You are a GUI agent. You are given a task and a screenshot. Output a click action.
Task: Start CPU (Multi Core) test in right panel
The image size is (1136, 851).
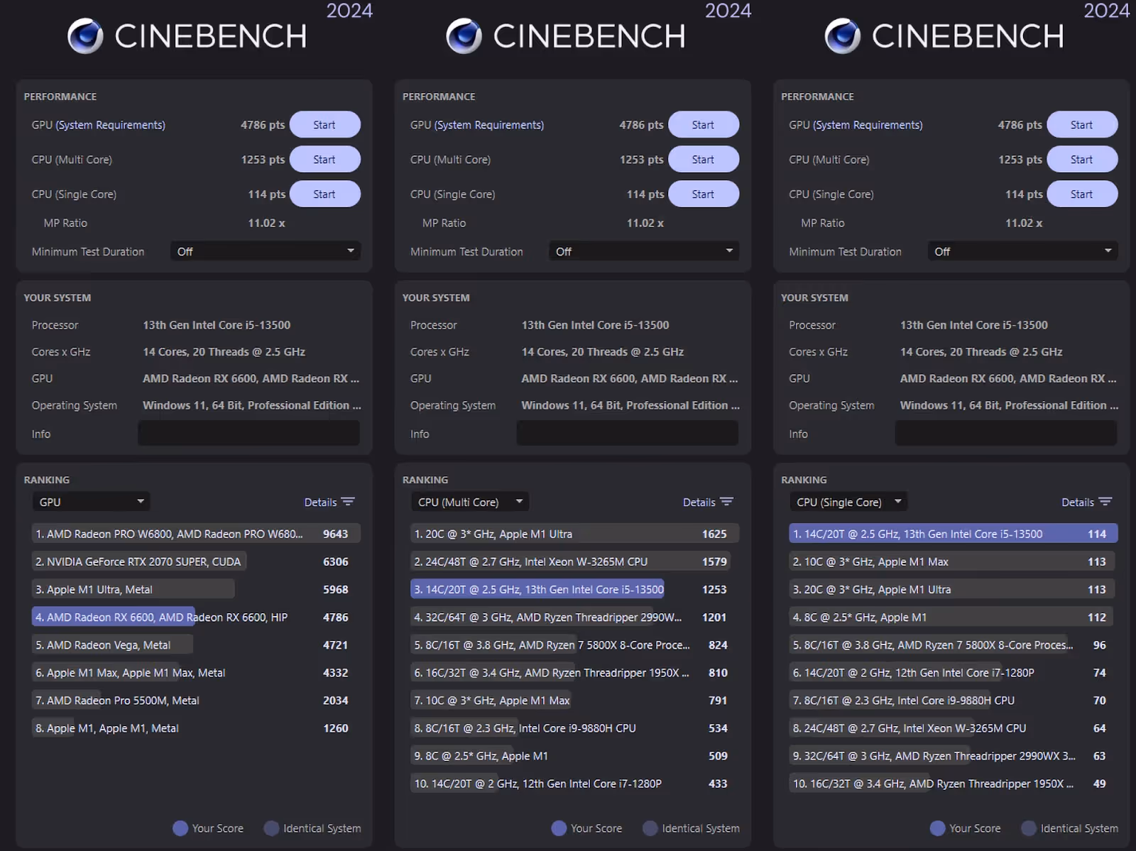(1083, 160)
